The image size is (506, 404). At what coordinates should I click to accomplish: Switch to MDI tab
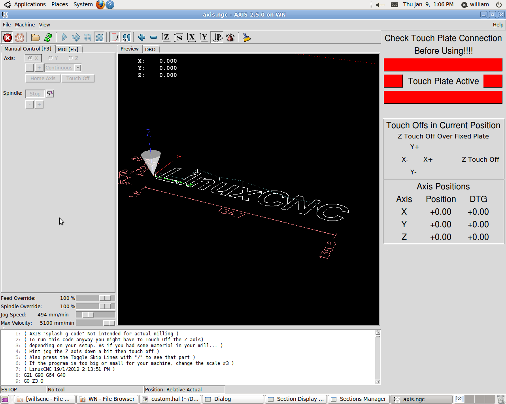click(68, 49)
